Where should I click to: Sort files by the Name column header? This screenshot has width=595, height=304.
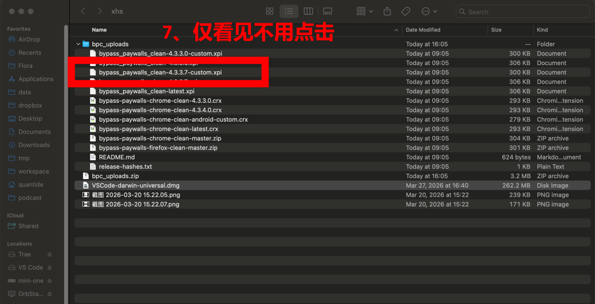coord(99,30)
